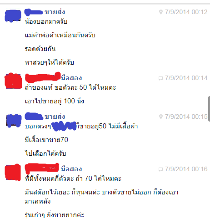Click sender name มือสอง on the 00:14 message
The height and width of the screenshot is (219, 210).
coord(71,78)
